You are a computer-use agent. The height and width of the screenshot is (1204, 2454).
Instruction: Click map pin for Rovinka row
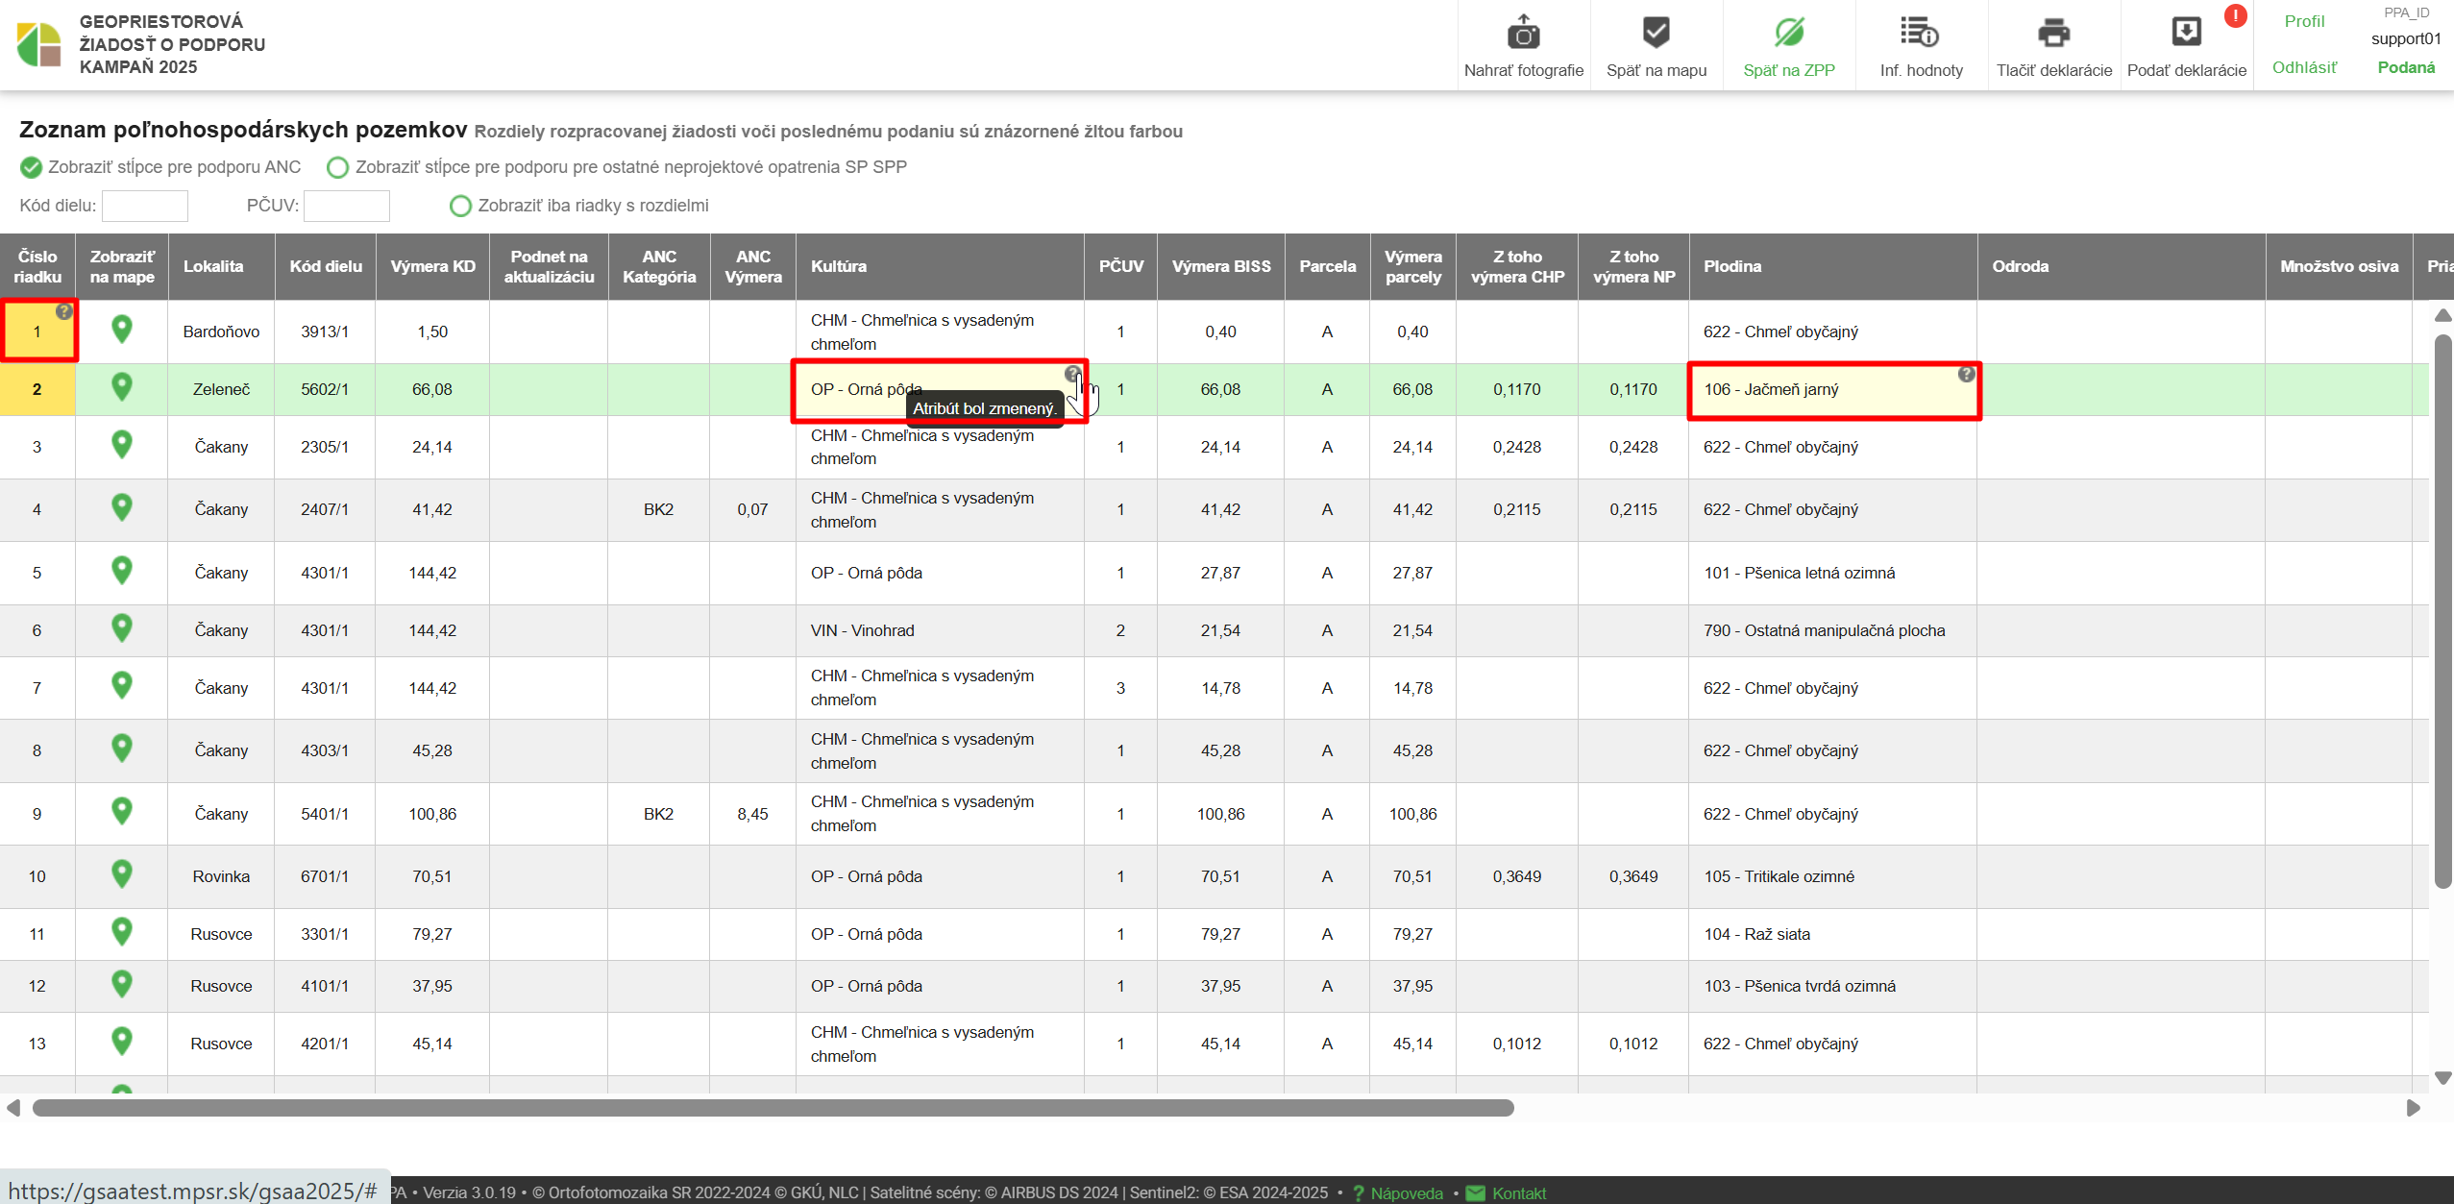[122, 874]
